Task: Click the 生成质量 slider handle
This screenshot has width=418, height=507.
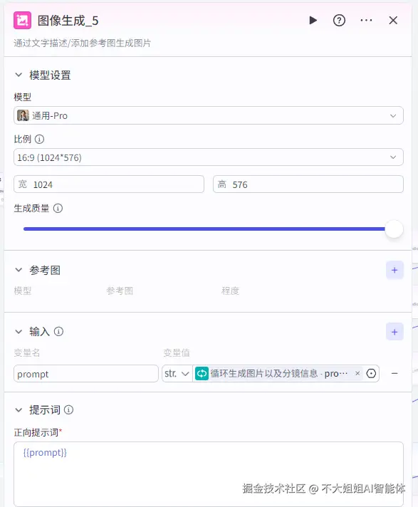Action: click(394, 229)
